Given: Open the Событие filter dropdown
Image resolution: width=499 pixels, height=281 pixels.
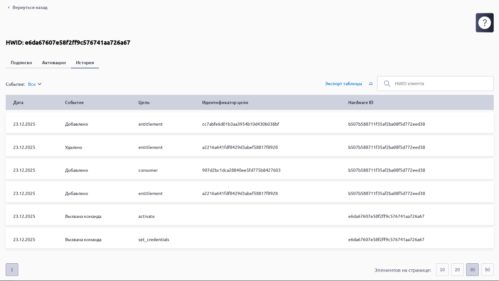Looking at the screenshot, I should [35, 84].
